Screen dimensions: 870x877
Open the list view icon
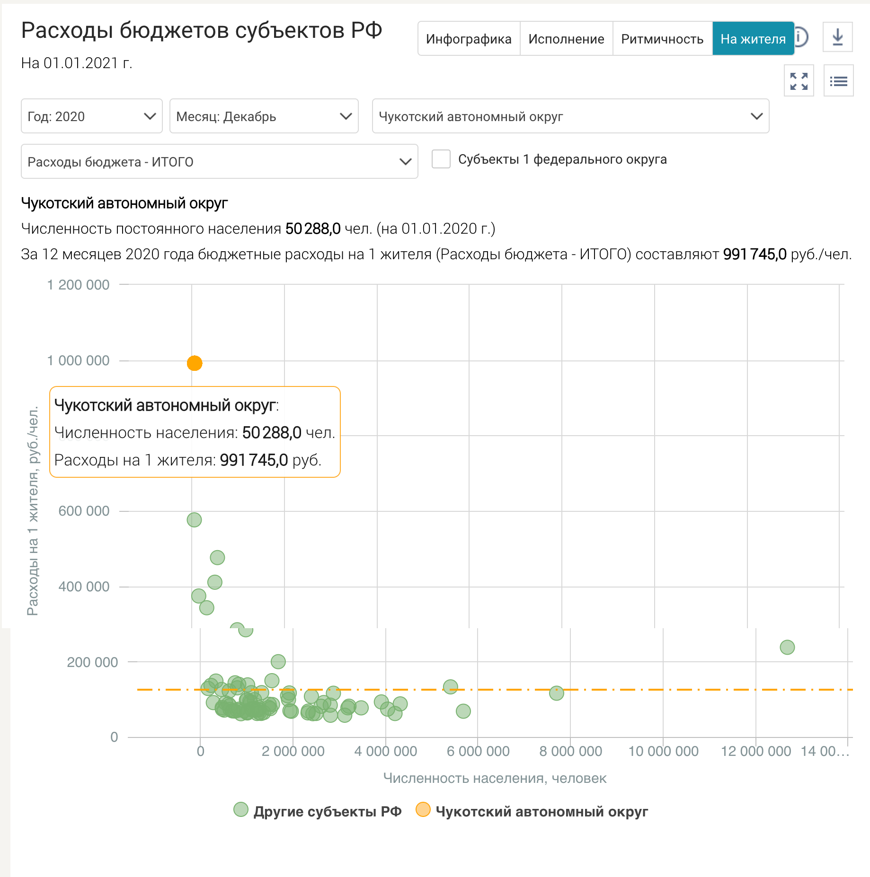[838, 81]
